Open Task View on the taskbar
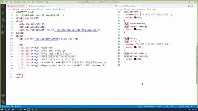 pos(9,109)
